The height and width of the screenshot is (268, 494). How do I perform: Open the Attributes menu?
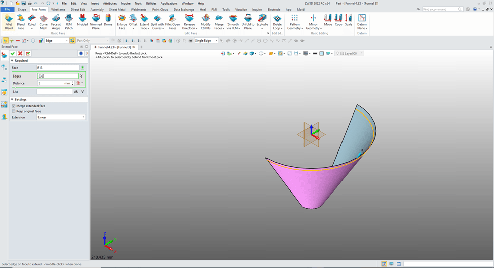click(x=109, y=3)
